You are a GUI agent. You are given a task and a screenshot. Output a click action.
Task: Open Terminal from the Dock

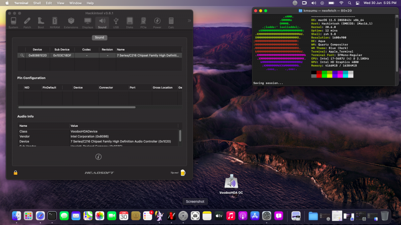52,216
